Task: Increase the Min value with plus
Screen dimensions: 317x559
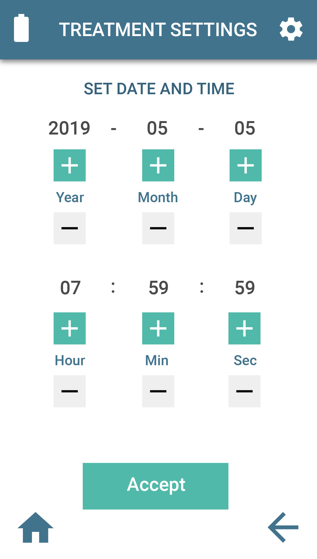Action: coord(158,328)
